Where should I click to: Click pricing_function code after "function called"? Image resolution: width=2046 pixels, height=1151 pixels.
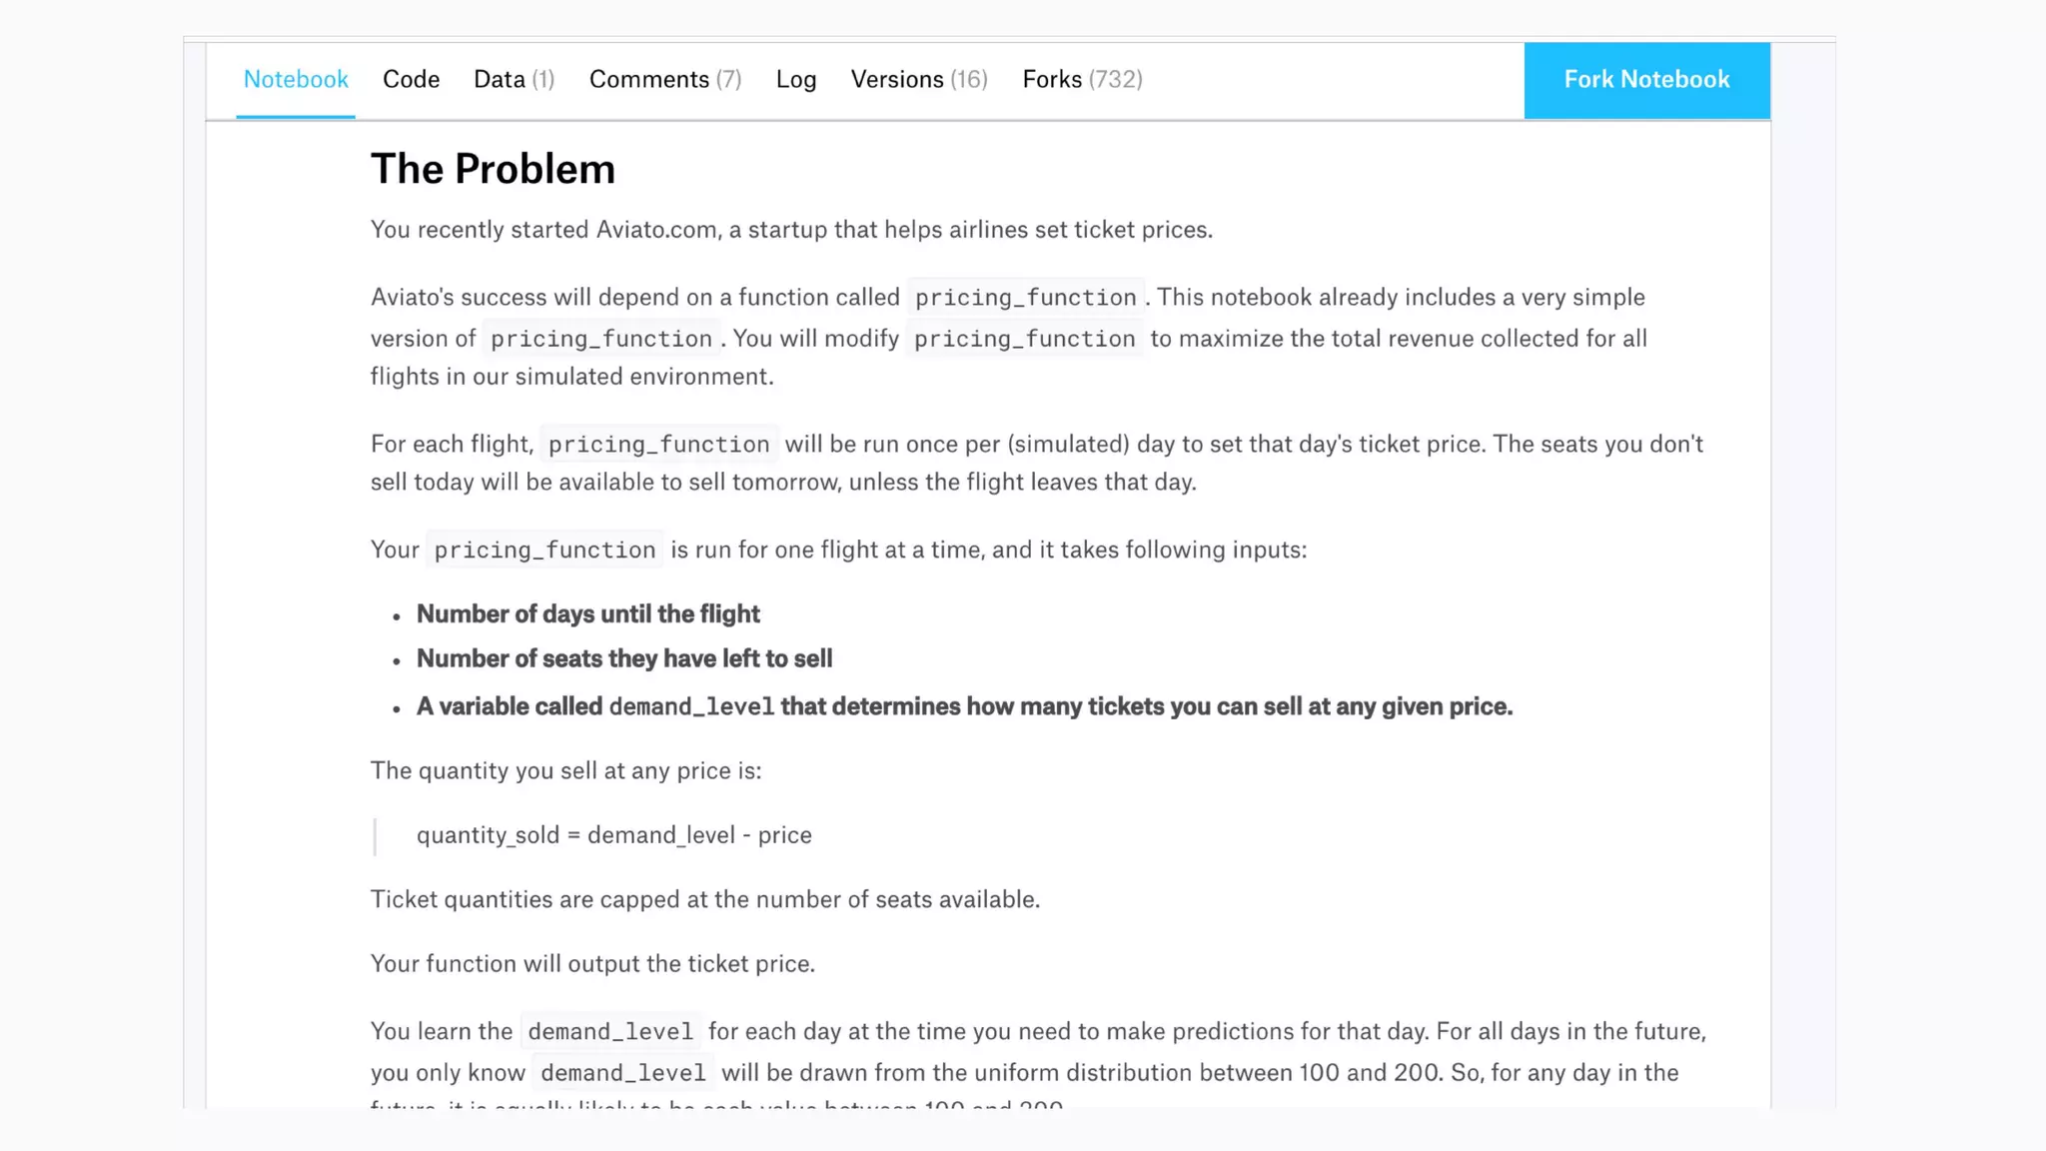(1026, 298)
